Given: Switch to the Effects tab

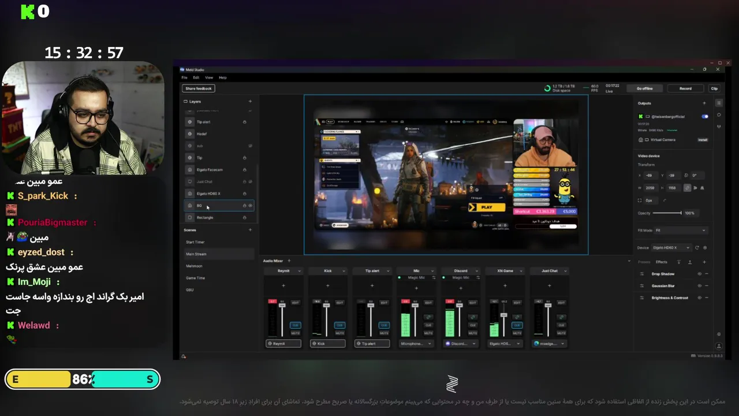Looking at the screenshot, I should [662, 262].
